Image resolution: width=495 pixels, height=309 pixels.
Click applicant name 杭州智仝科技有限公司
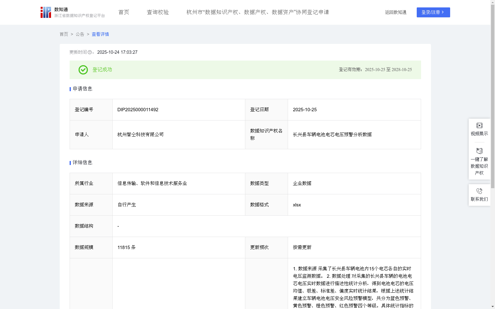click(140, 135)
